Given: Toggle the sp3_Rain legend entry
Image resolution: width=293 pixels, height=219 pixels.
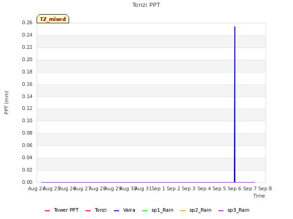Looking at the screenshot, I should click(x=234, y=210).
